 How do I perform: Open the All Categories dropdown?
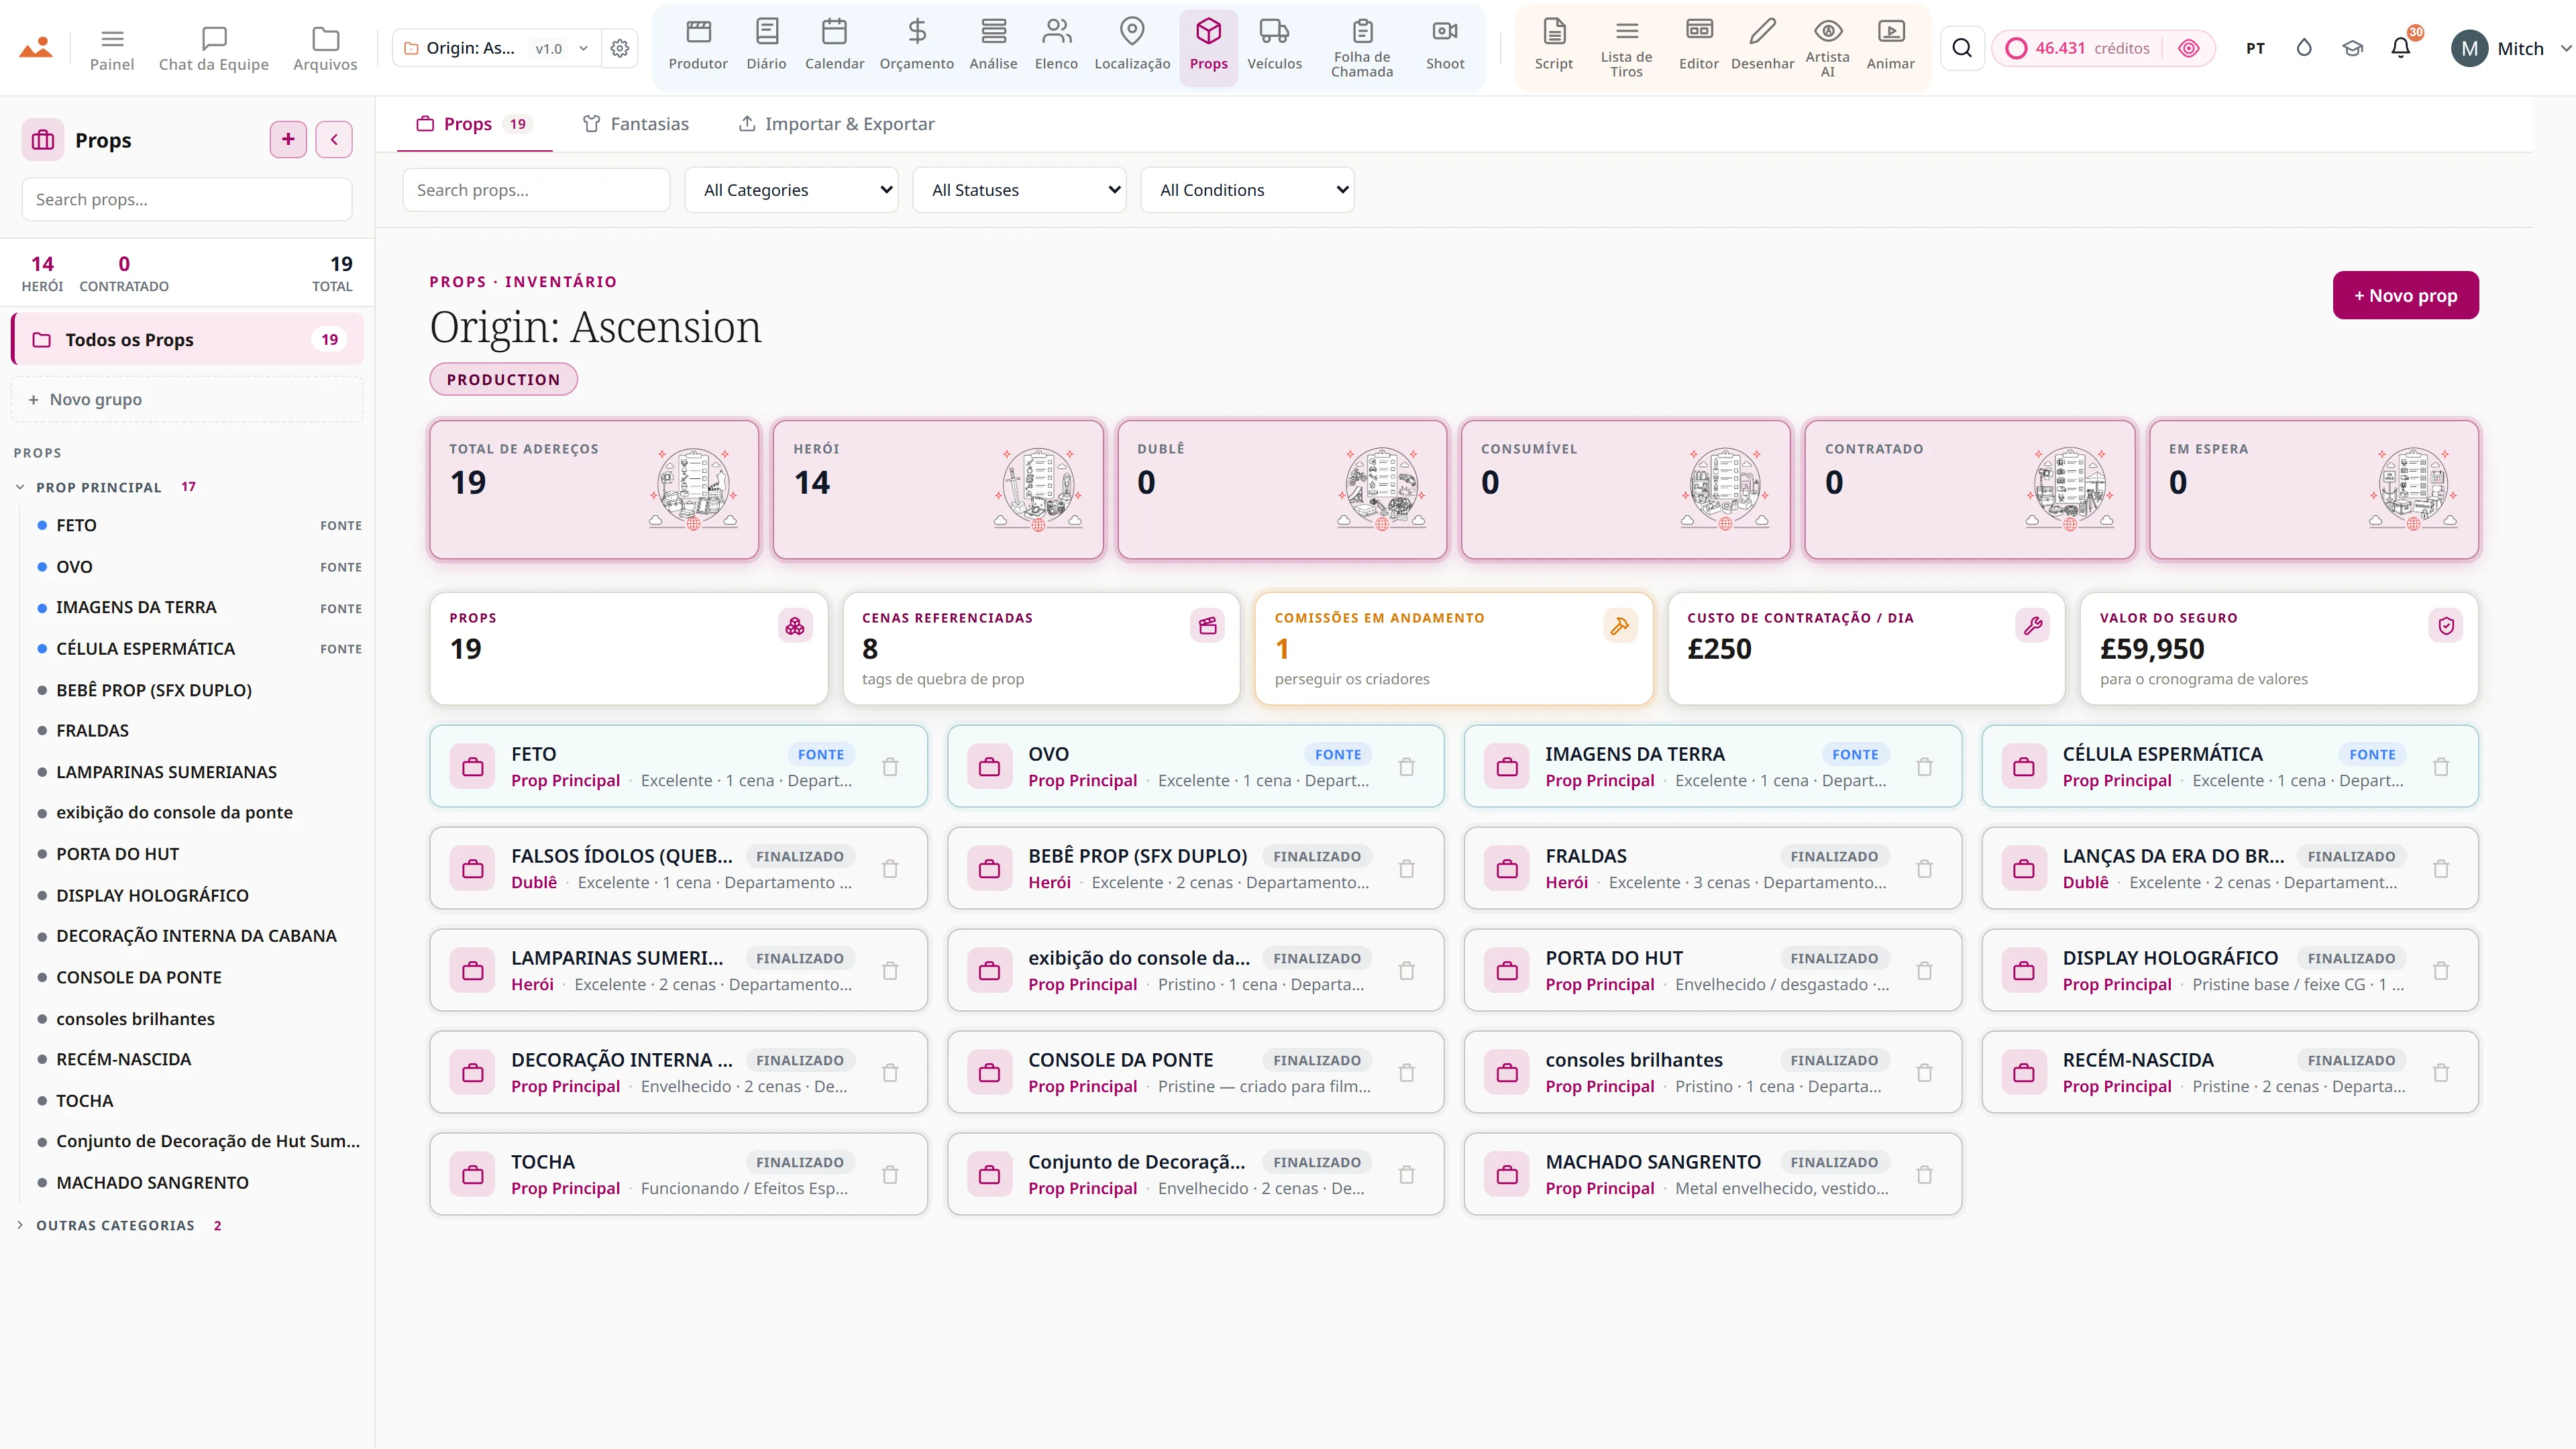pos(791,190)
